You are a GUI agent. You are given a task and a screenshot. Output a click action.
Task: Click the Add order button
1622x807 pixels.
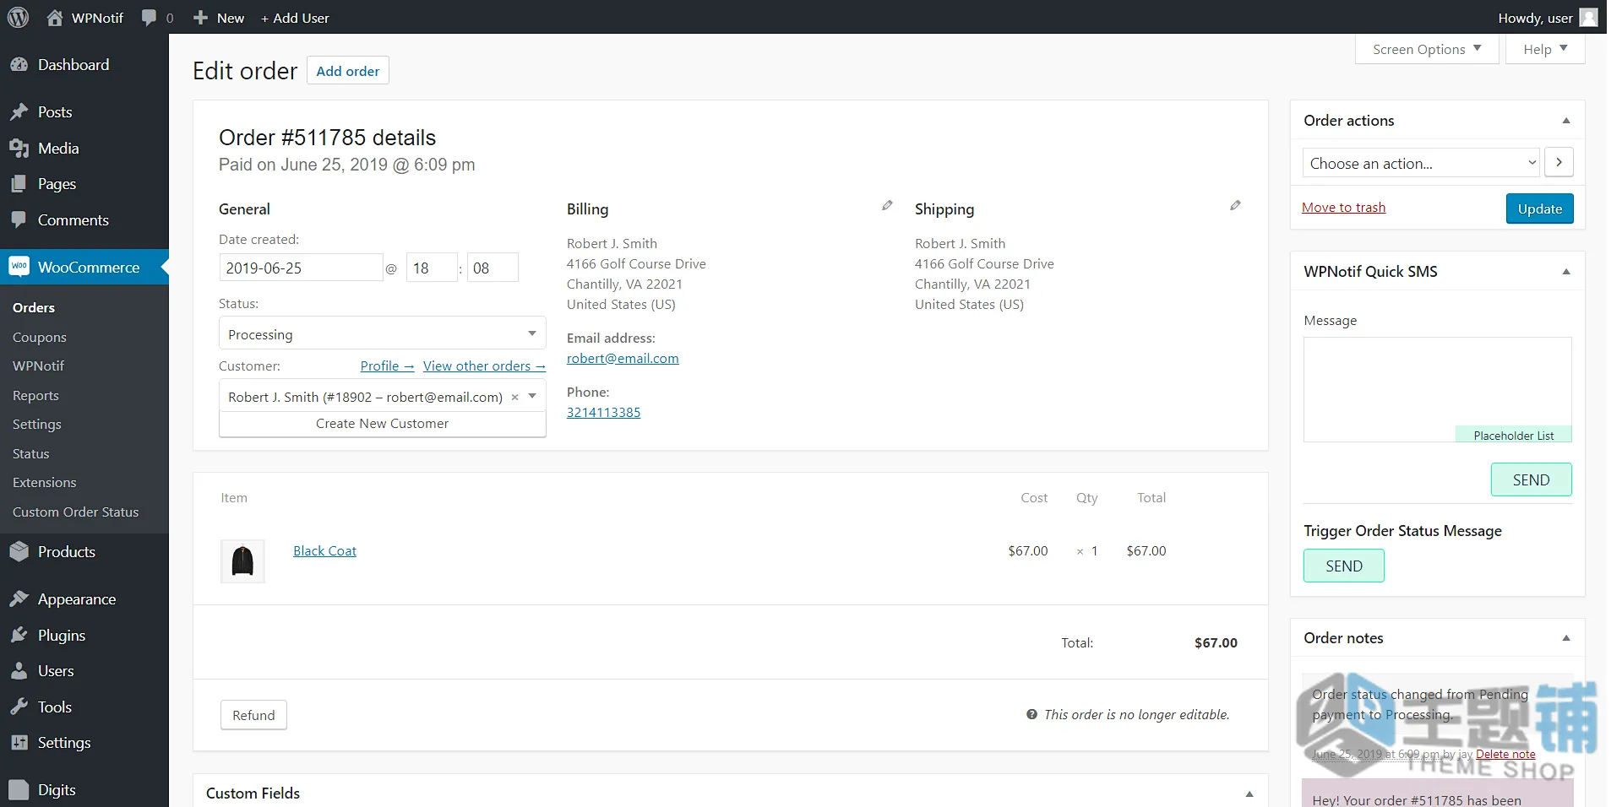(347, 71)
